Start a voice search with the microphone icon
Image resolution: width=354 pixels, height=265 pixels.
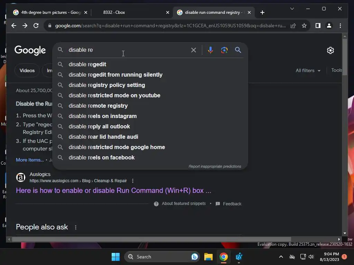pos(211,50)
